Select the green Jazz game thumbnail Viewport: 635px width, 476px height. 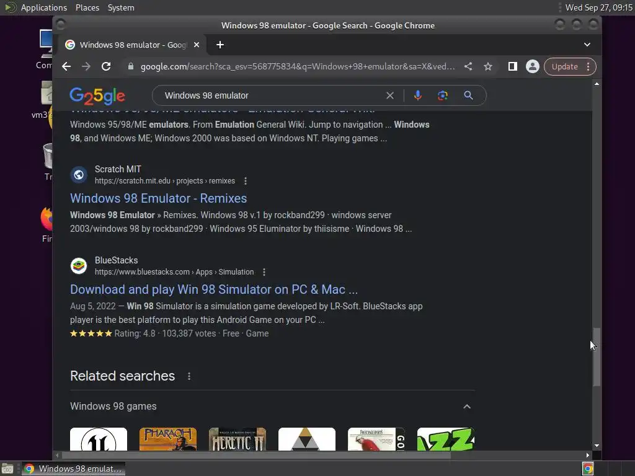(x=445, y=439)
